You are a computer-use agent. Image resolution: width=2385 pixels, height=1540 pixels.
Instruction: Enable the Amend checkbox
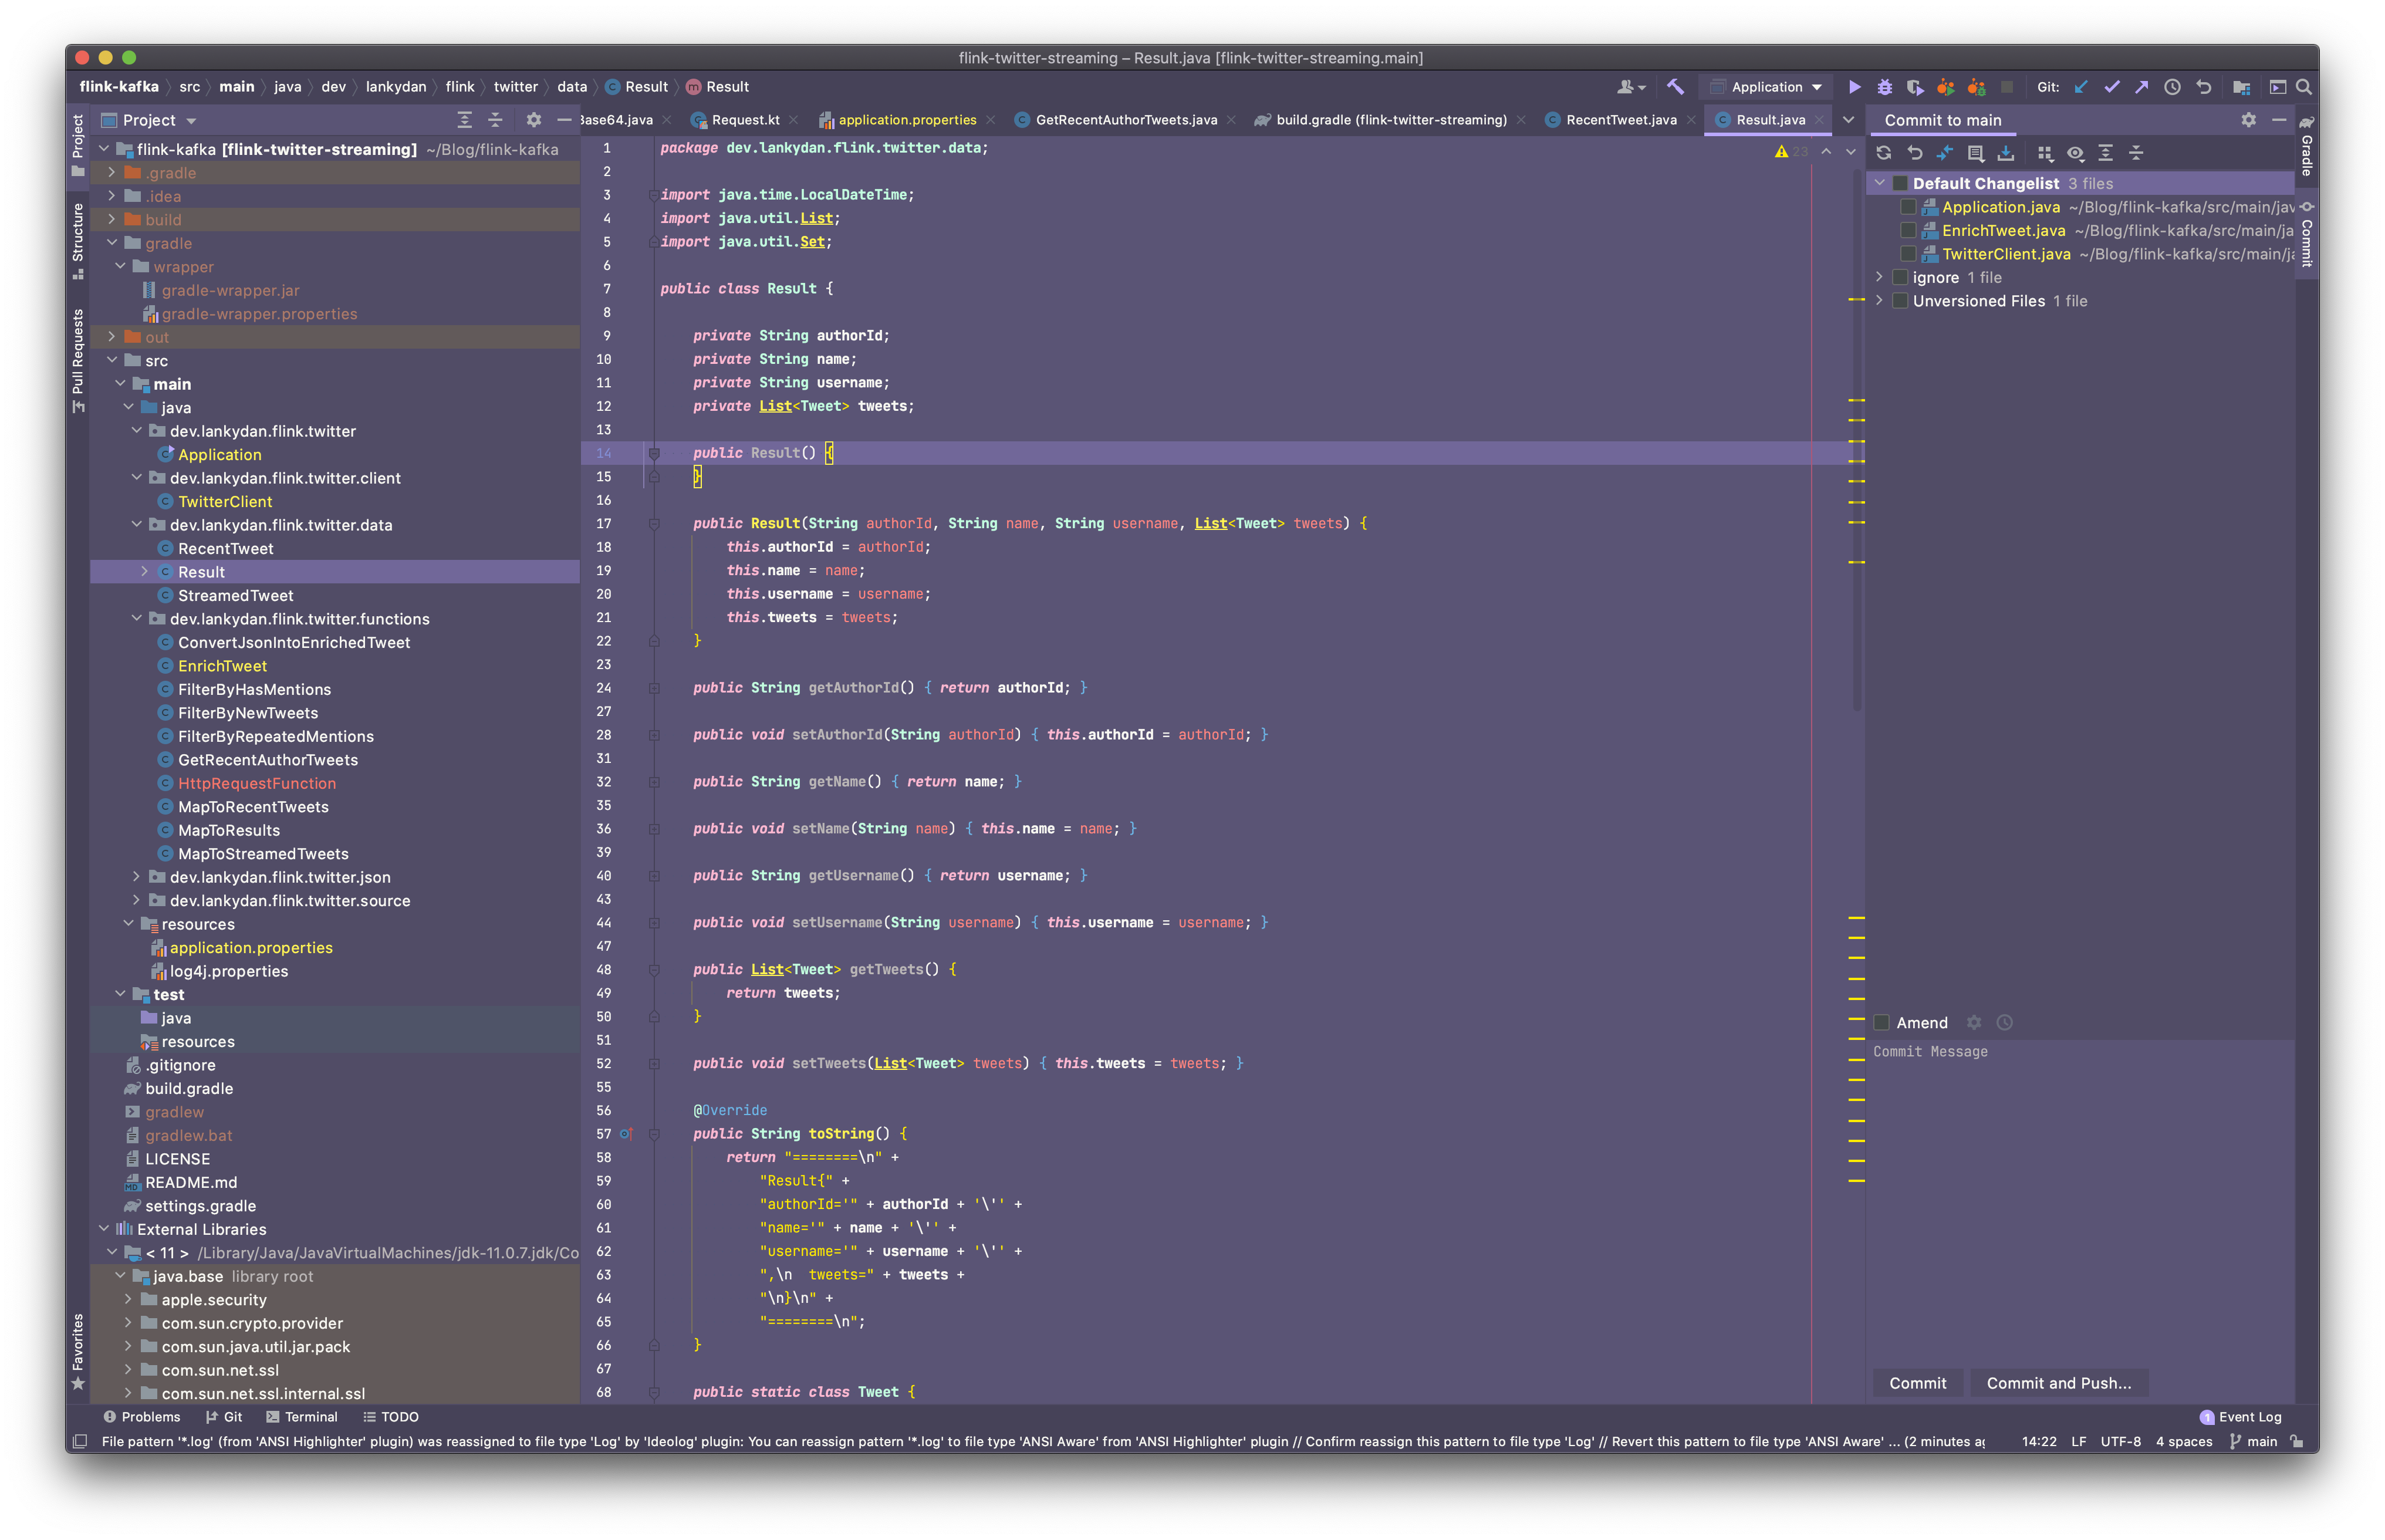1882,1022
